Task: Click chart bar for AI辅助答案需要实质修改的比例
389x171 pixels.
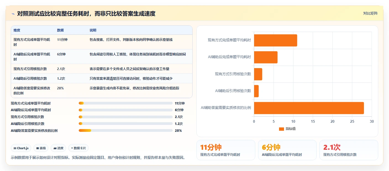Action: click(x=309, y=108)
